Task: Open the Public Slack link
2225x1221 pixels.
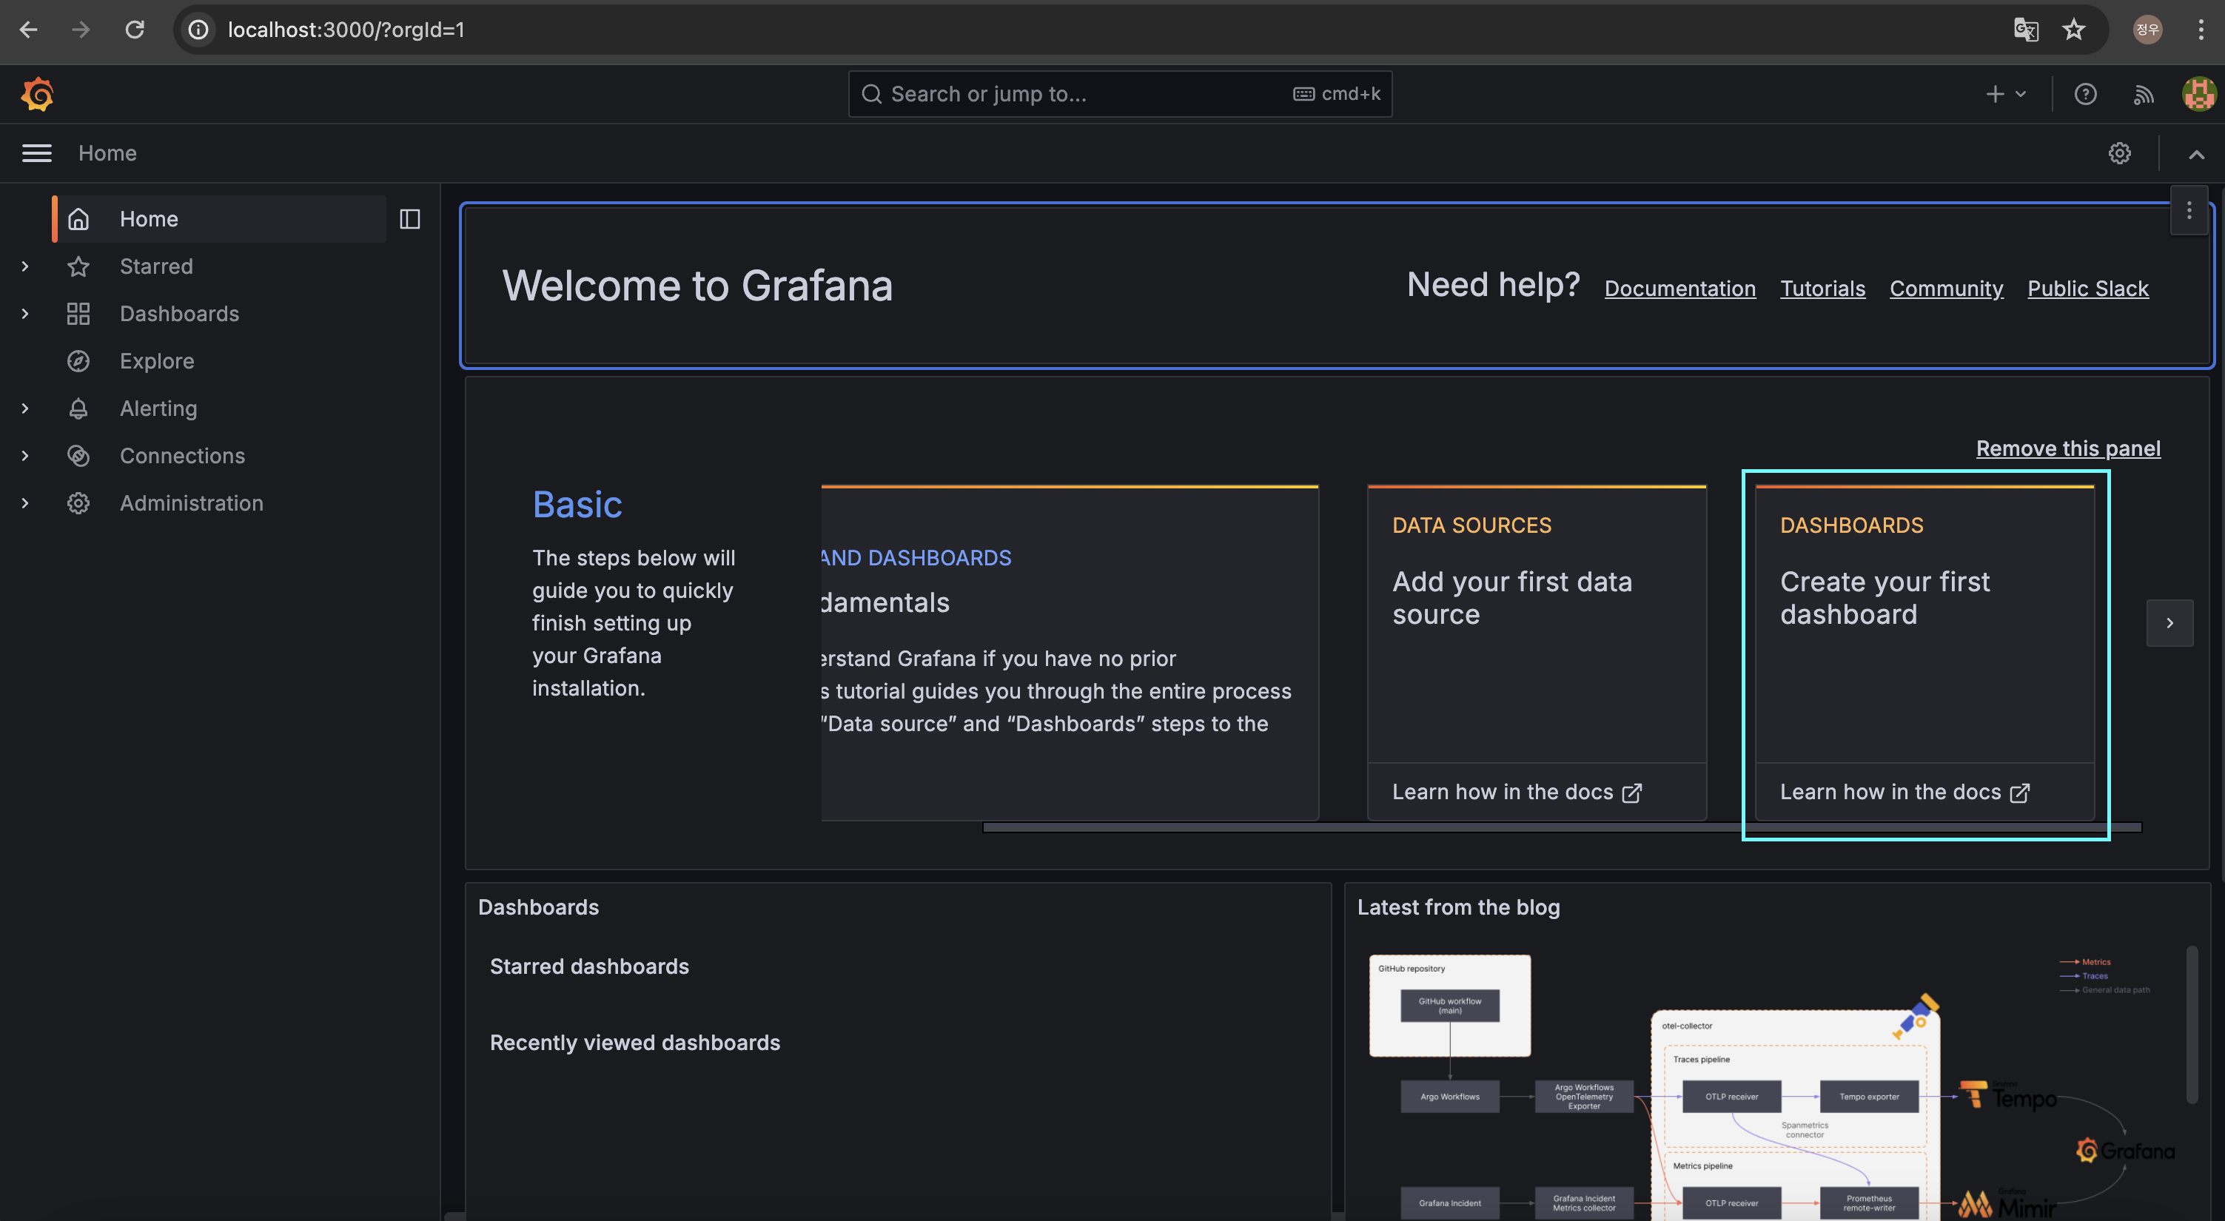Action: [x=2087, y=289]
